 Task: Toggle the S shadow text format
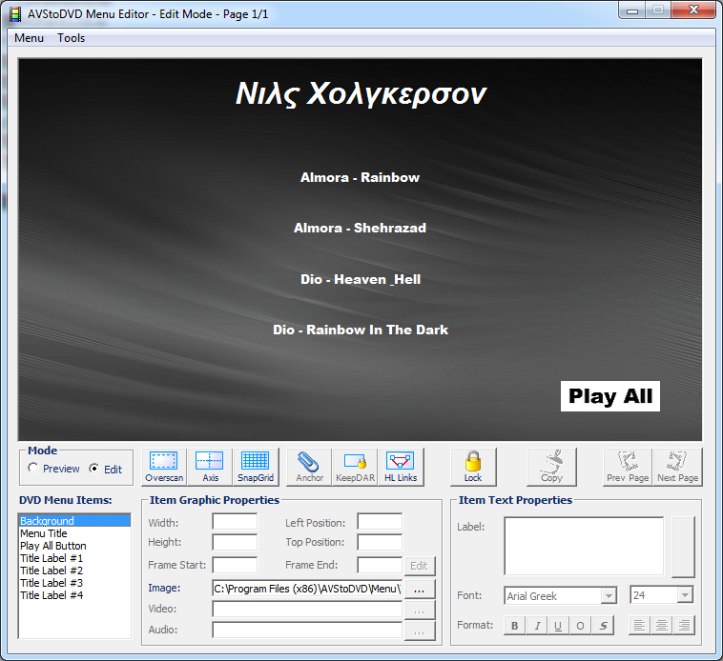tap(603, 626)
